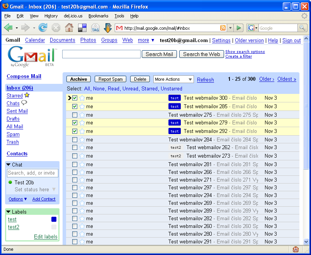Click the Gmail favicon in address bar
This screenshot has width=311, height=255.
119,28
